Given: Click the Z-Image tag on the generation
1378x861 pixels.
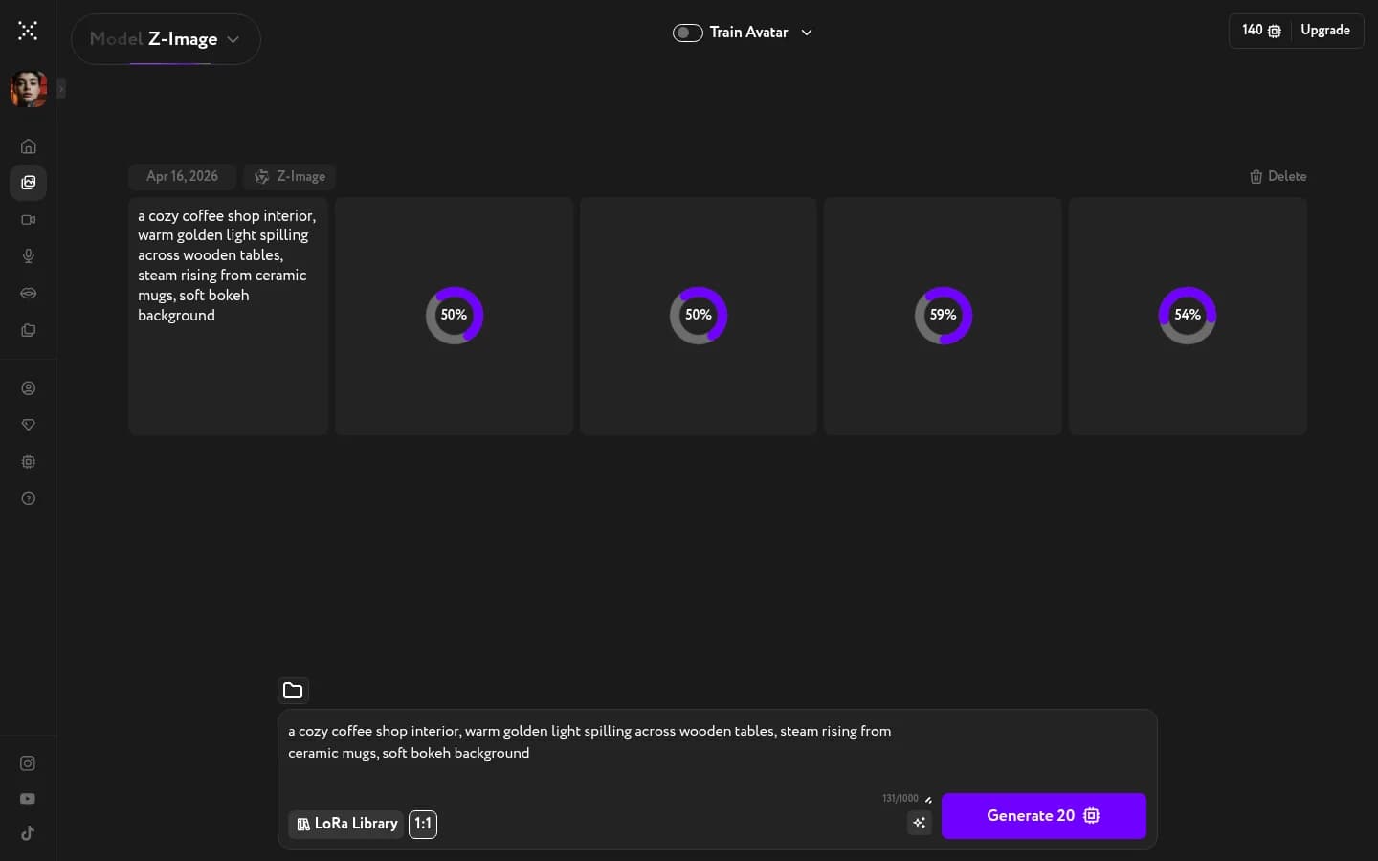Looking at the screenshot, I should click(290, 176).
